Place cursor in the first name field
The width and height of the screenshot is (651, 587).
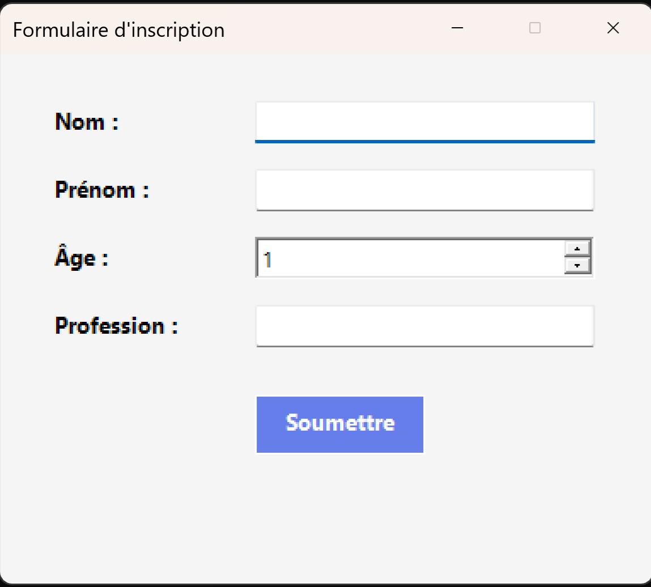424,189
